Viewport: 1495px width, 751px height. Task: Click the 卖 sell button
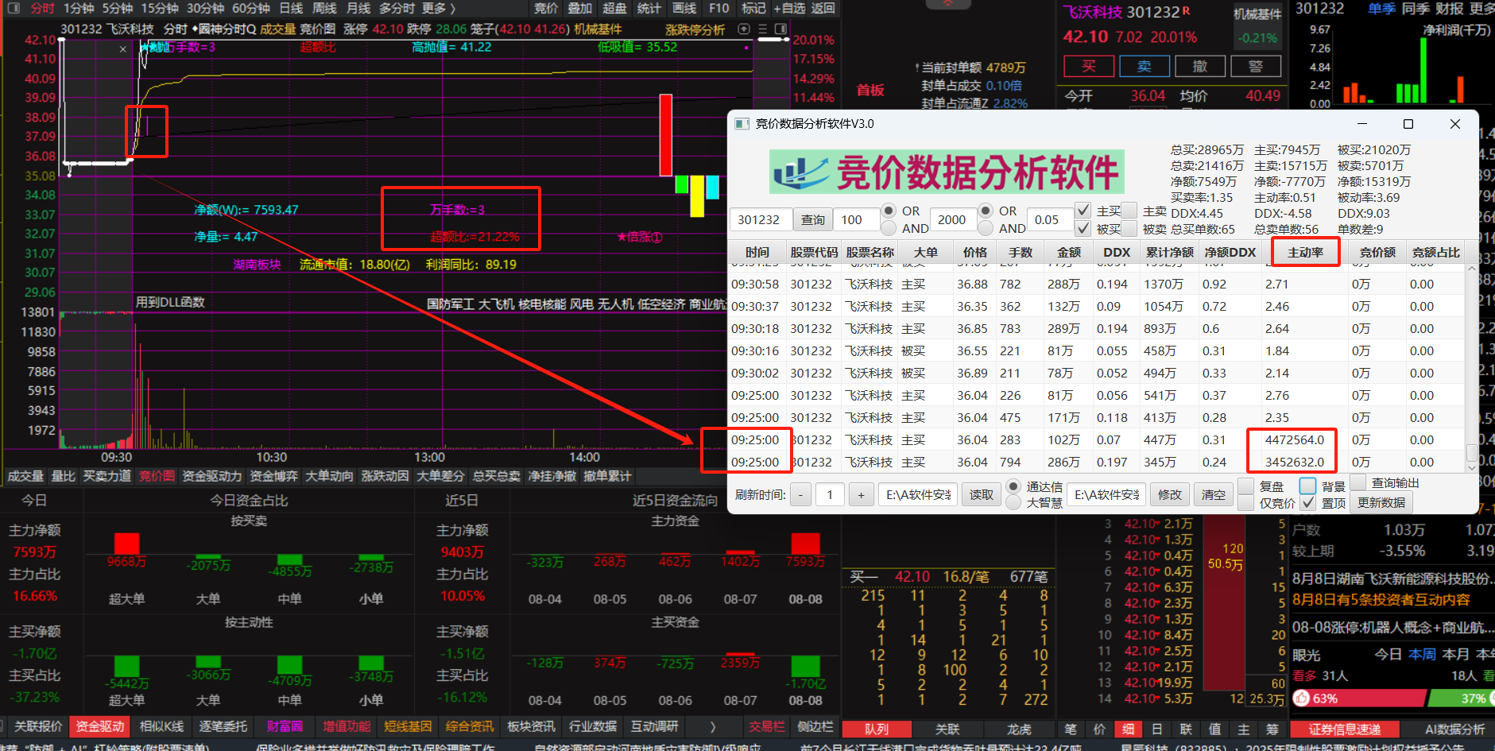pyautogui.click(x=1144, y=66)
